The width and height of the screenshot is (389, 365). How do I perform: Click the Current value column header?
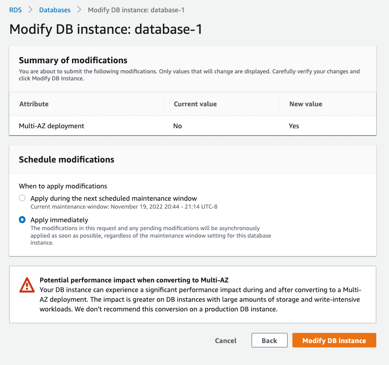pos(195,104)
